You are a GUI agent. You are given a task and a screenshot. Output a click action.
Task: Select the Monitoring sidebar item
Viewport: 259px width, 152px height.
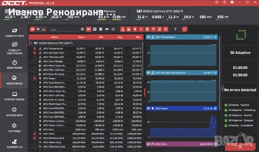click(15, 80)
